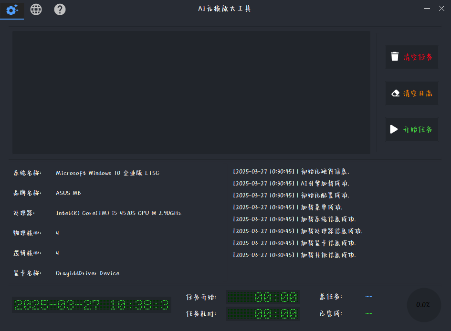Close the AI无损放大工具 window

pyautogui.click(x=441, y=8)
